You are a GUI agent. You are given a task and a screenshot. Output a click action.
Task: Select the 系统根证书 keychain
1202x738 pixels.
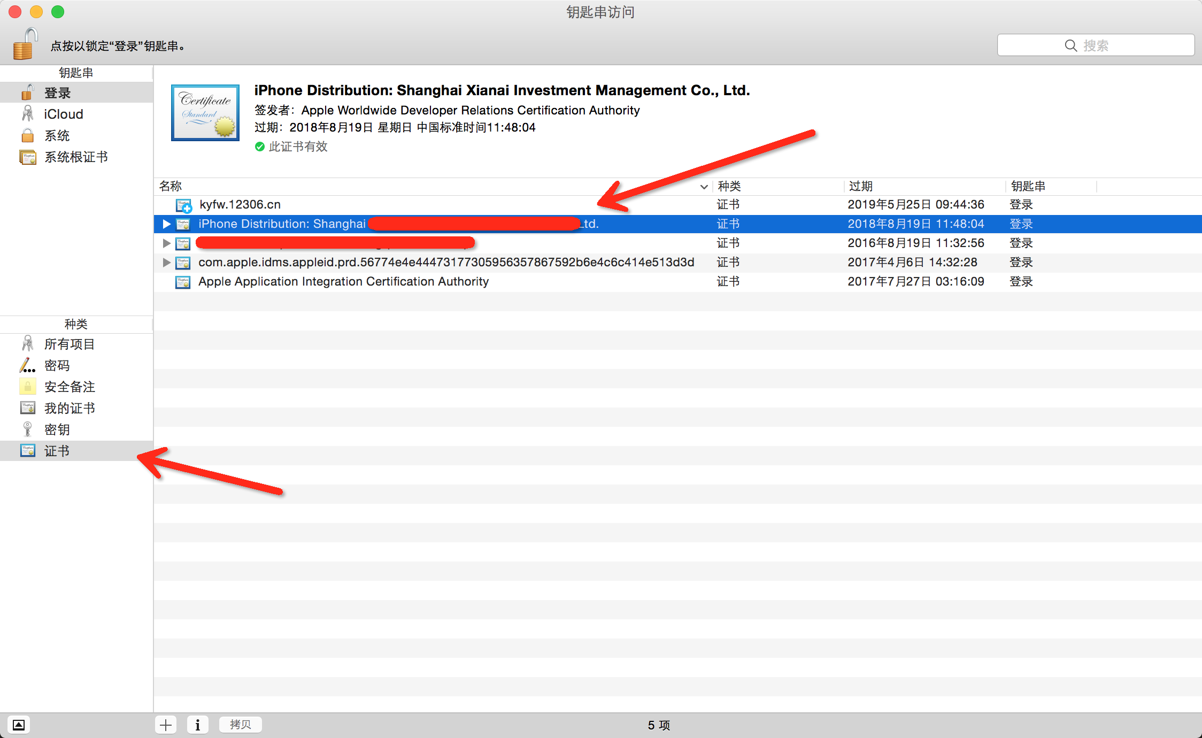tap(76, 157)
